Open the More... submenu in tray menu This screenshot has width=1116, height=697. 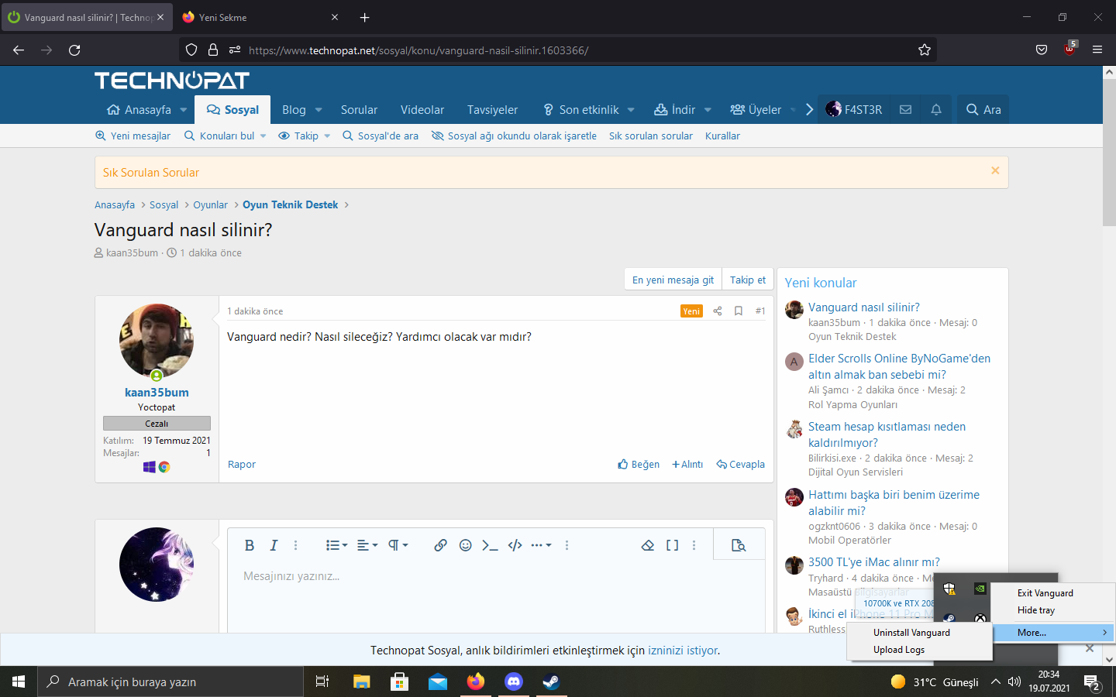tap(1054, 633)
